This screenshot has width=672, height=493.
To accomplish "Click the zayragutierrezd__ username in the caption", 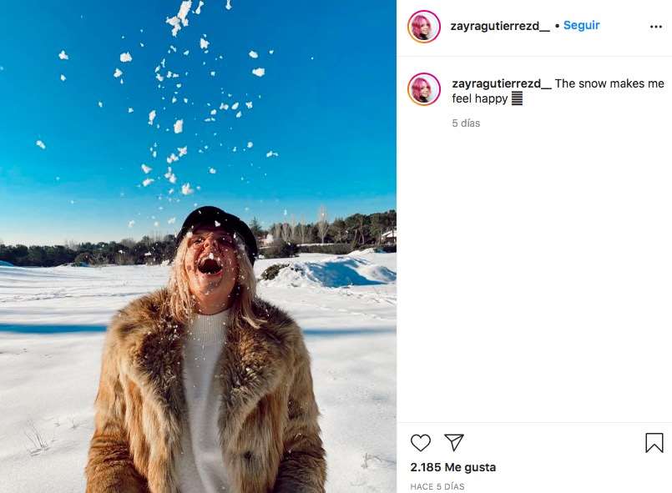I will tap(502, 83).
